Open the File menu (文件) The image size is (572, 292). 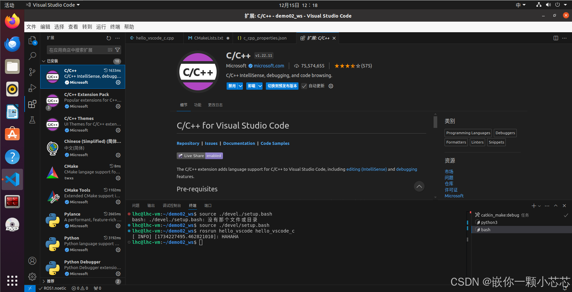[x=31, y=27]
